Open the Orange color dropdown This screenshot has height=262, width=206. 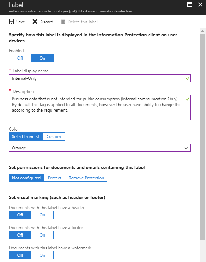click(x=100, y=148)
